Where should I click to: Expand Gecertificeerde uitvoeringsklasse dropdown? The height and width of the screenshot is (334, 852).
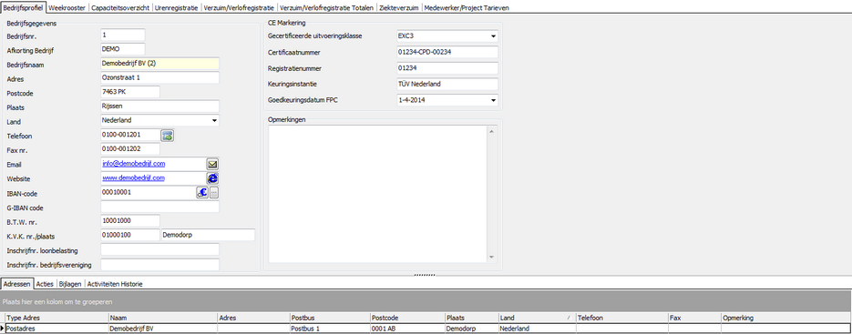point(493,36)
